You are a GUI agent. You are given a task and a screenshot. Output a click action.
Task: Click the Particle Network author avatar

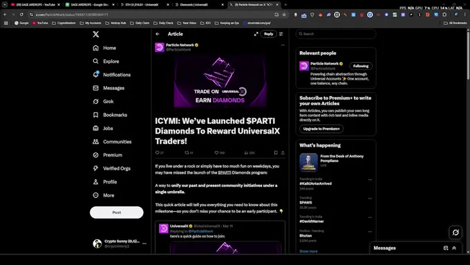point(160,47)
